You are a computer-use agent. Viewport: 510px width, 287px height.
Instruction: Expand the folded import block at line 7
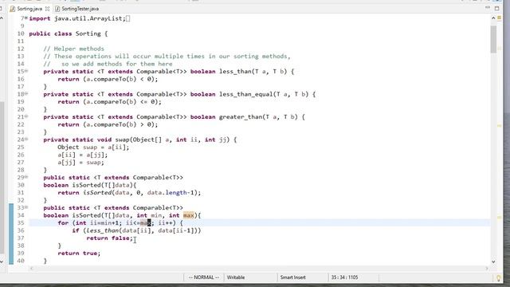pos(26,18)
